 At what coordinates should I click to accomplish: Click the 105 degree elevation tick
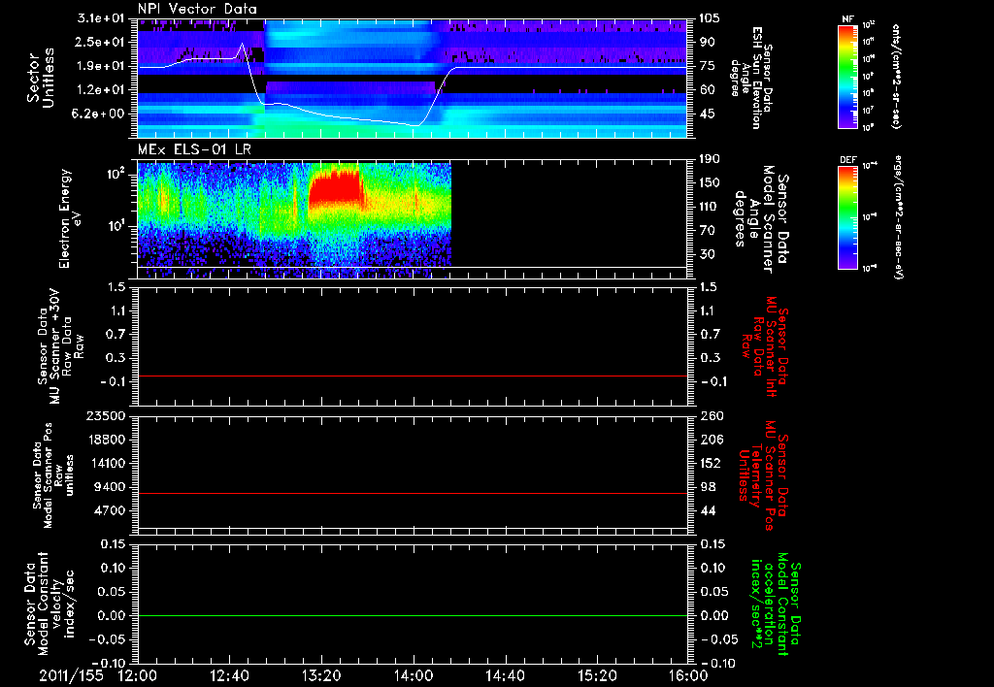coord(709,18)
